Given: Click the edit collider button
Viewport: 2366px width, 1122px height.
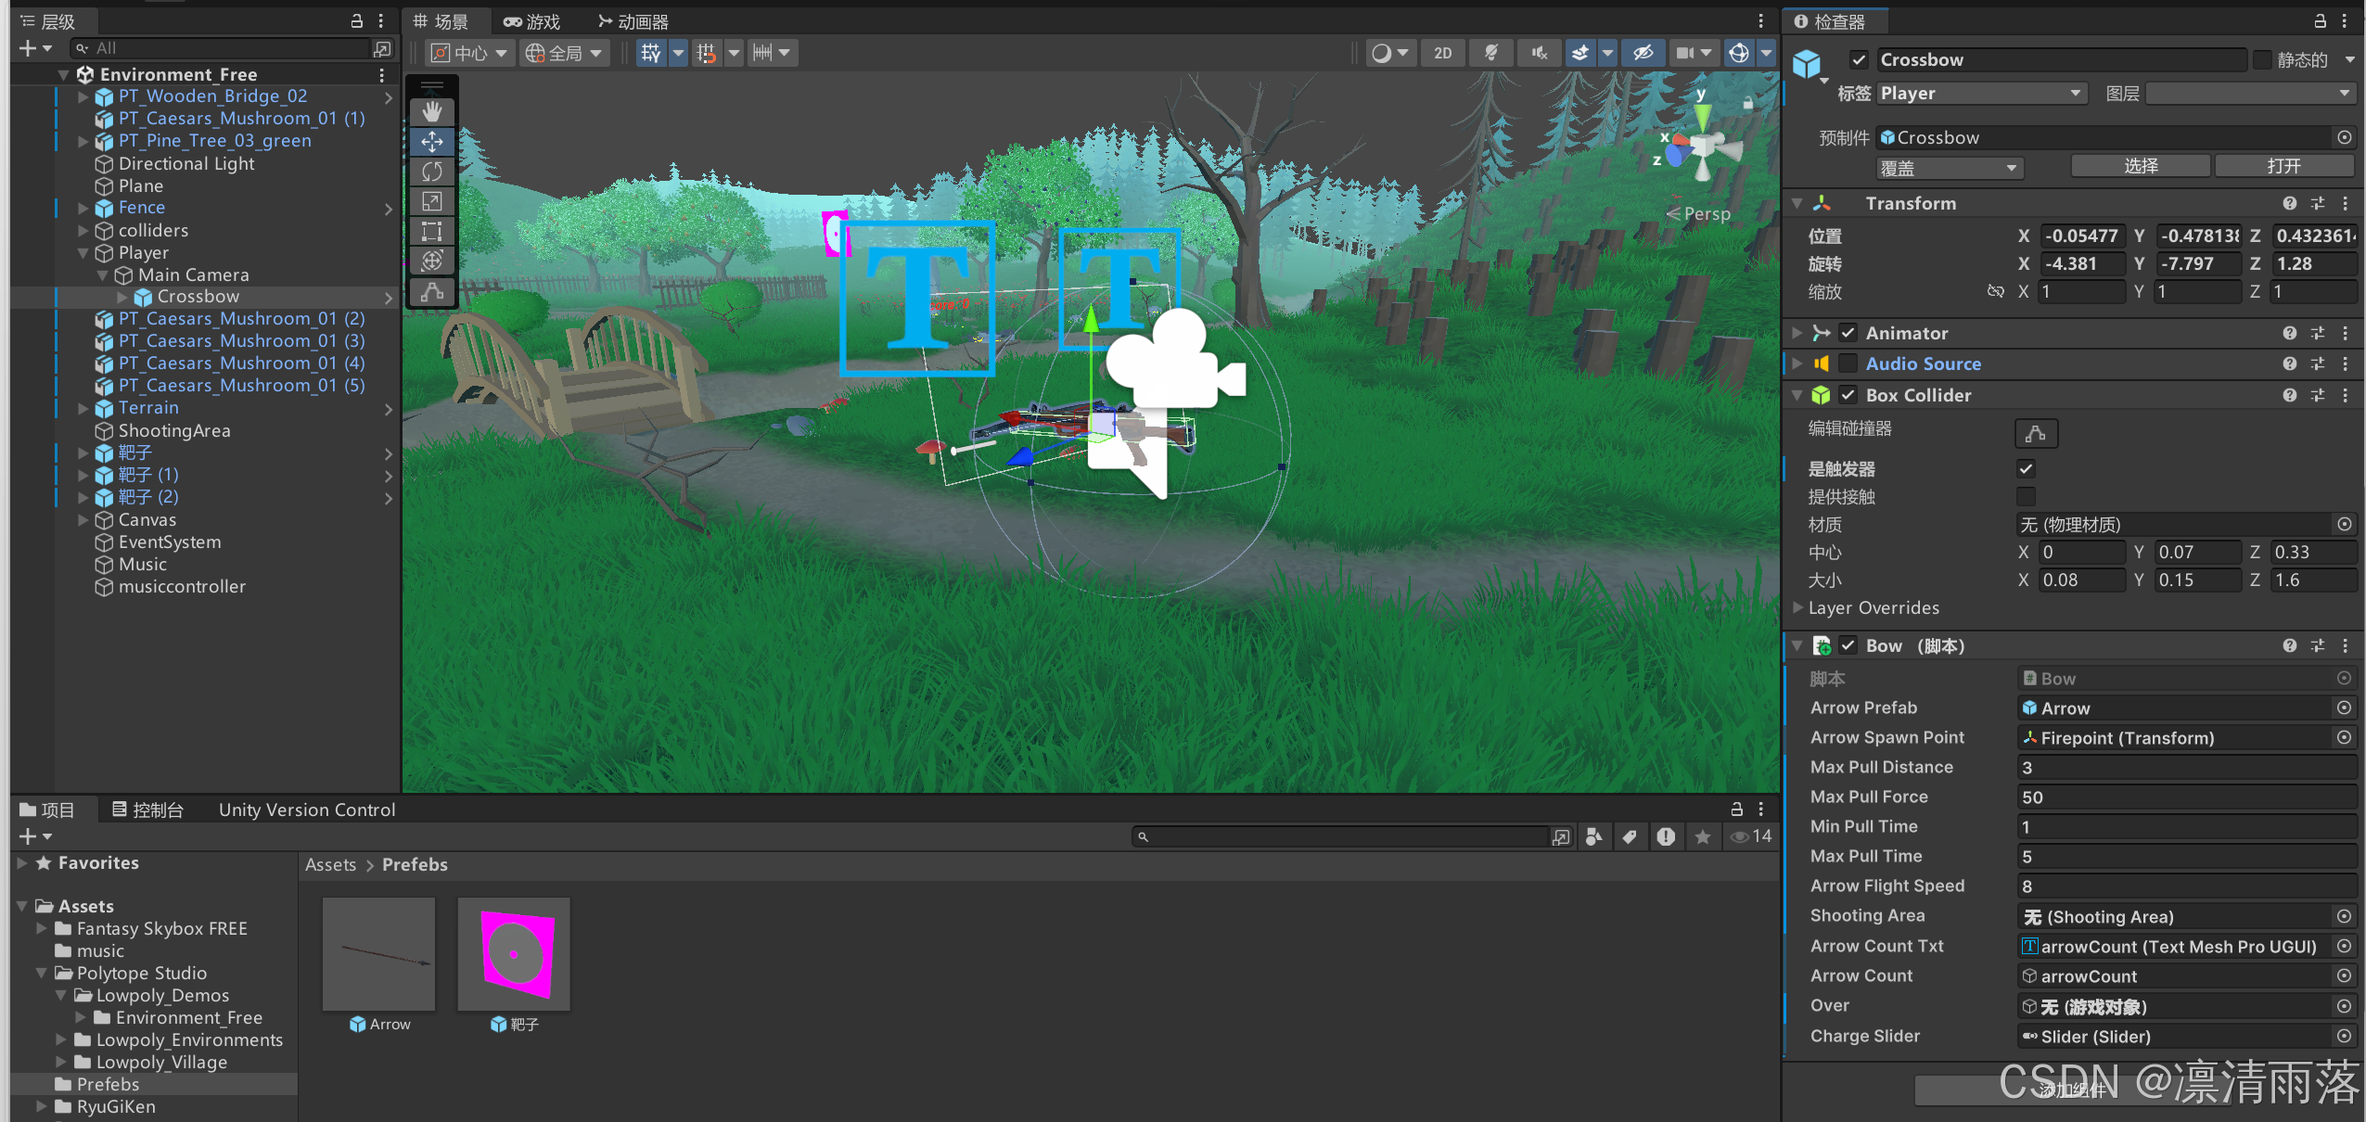Looking at the screenshot, I should click(2036, 433).
